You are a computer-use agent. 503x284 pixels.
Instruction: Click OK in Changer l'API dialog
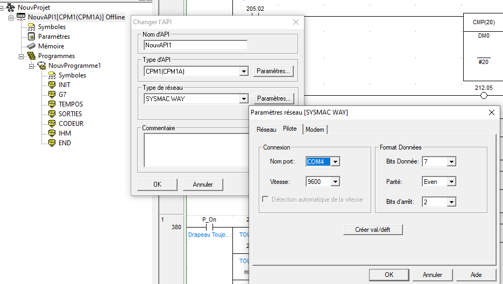157,184
